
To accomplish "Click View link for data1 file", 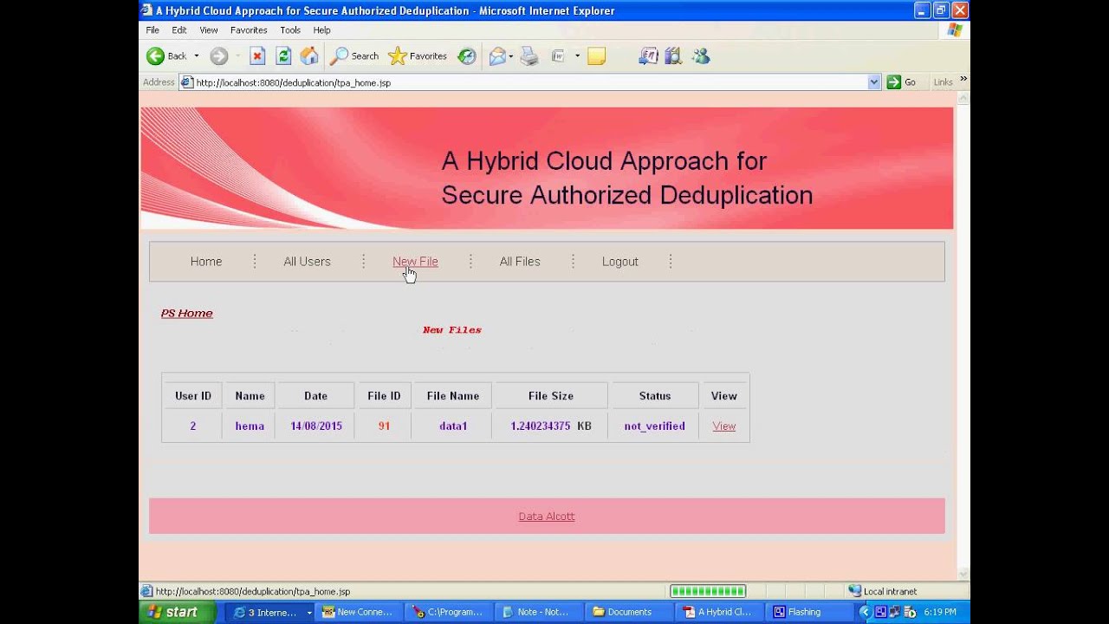I will click(724, 426).
